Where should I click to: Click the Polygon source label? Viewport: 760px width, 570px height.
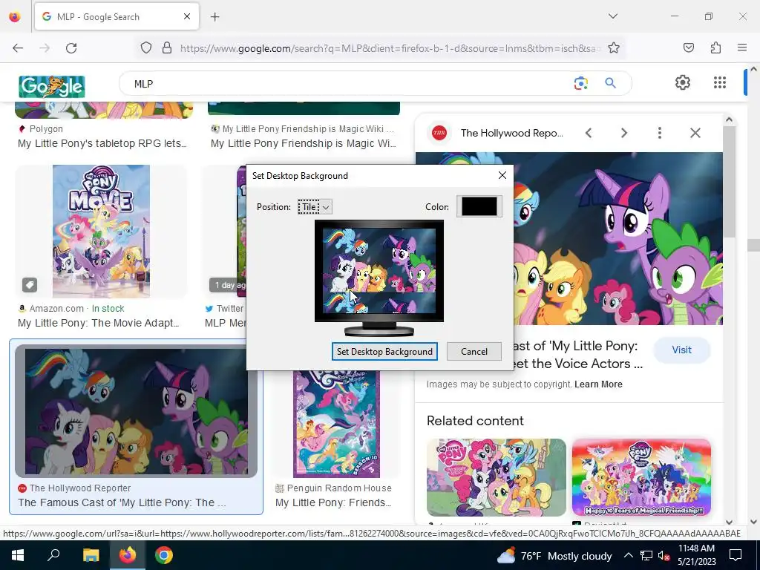pyautogui.click(x=46, y=129)
